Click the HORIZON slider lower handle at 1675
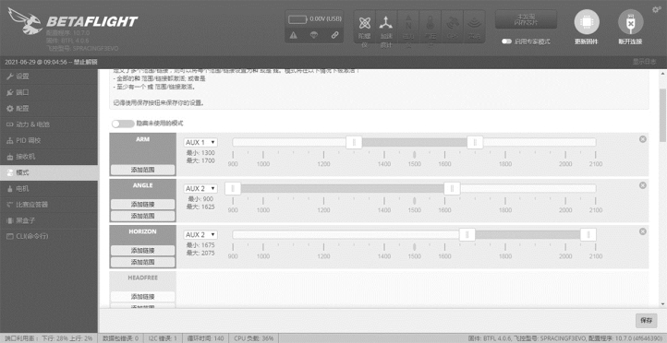This screenshot has width=667, height=343. (467, 235)
